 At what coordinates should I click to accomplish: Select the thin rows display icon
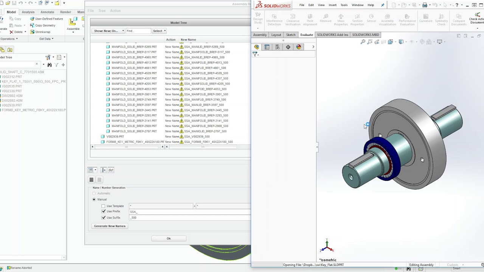(99, 180)
